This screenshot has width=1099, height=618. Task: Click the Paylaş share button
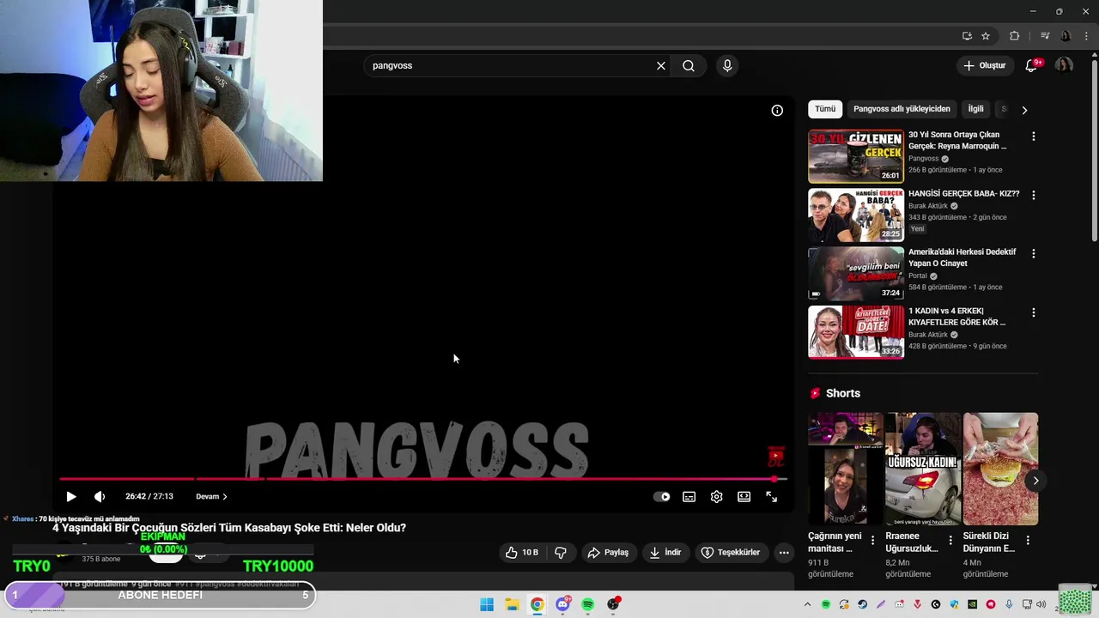click(x=608, y=553)
